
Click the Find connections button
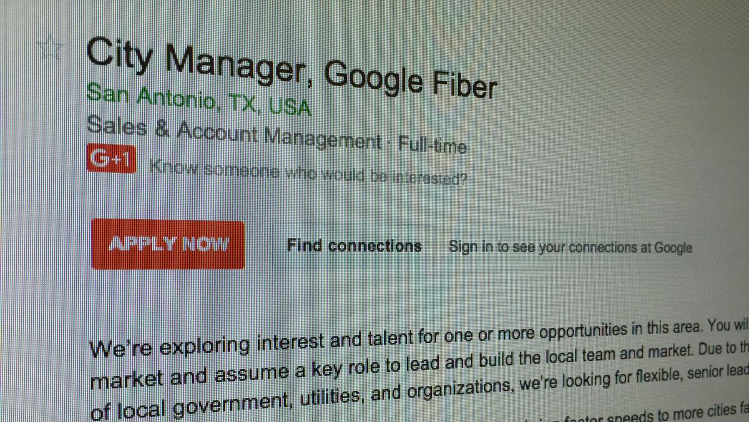click(x=354, y=245)
